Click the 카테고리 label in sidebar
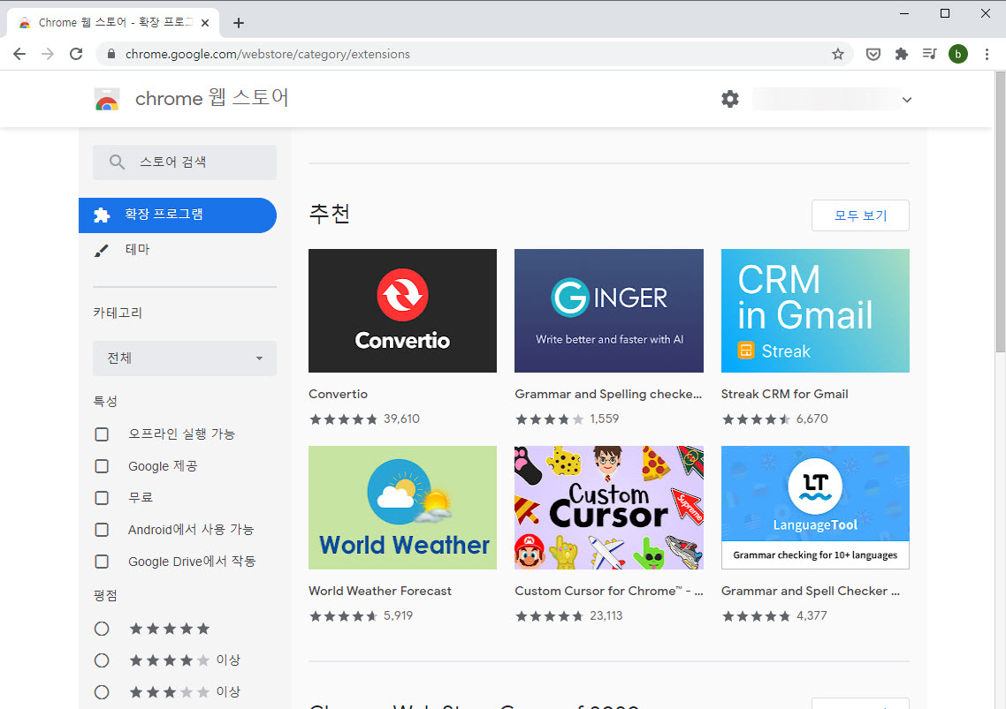This screenshot has width=1006, height=709. [118, 313]
